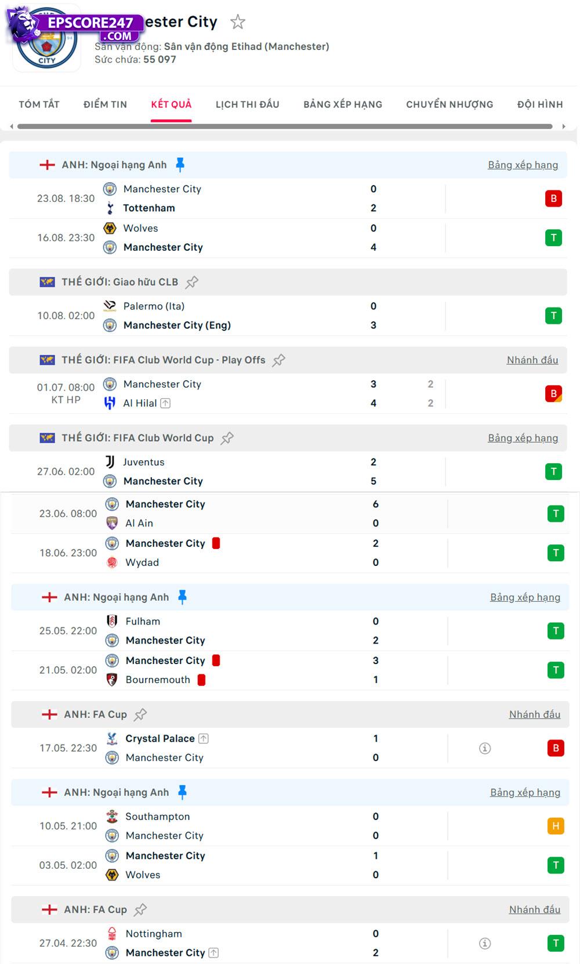Click the up-arrow next to Crystal Palace
Screen dimensions: 580x964
pyautogui.click(x=203, y=738)
